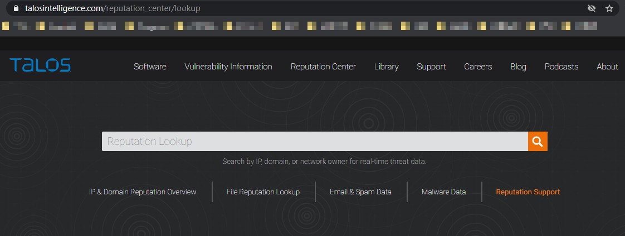Viewport: 625px width, 236px height.
Task: Open the About menu
Action: click(607, 67)
